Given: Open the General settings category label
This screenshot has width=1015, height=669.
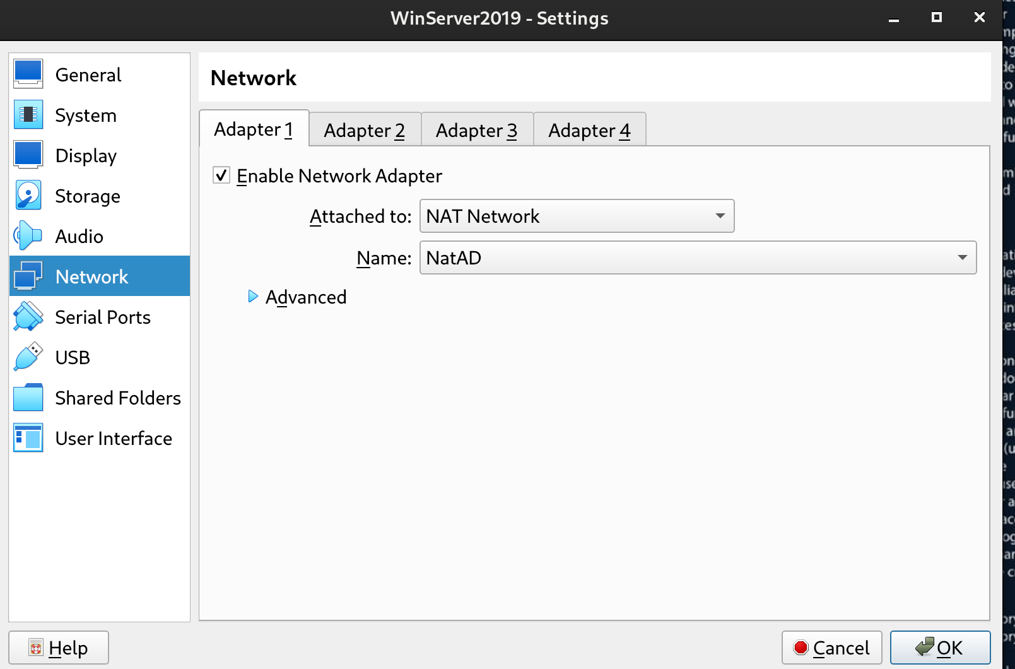Looking at the screenshot, I should tap(88, 75).
